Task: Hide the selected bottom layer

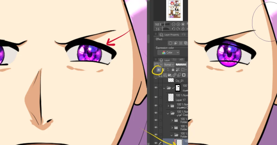Action: [156, 143]
